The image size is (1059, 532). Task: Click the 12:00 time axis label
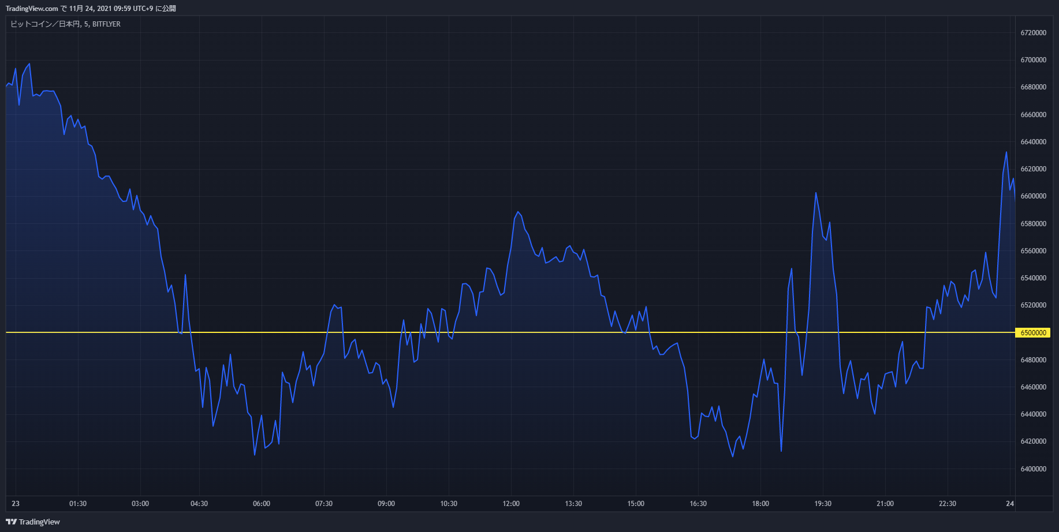click(x=511, y=504)
